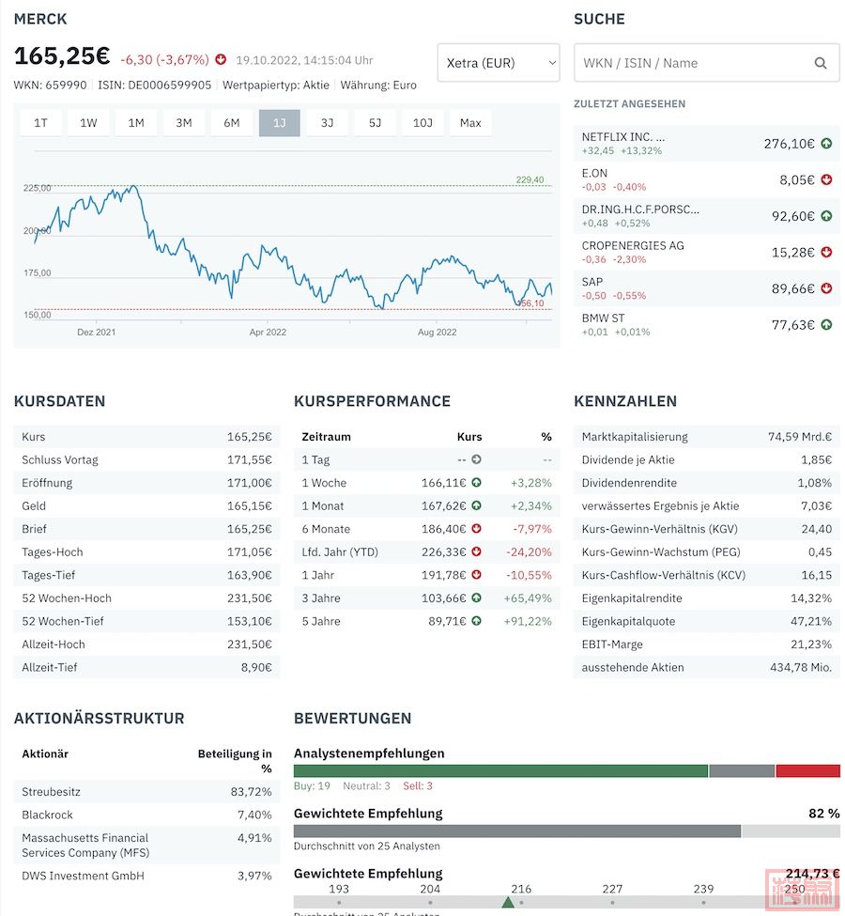845x916 pixels.
Task: Click the red Sell segment of analyst bar
Action: coord(808,770)
